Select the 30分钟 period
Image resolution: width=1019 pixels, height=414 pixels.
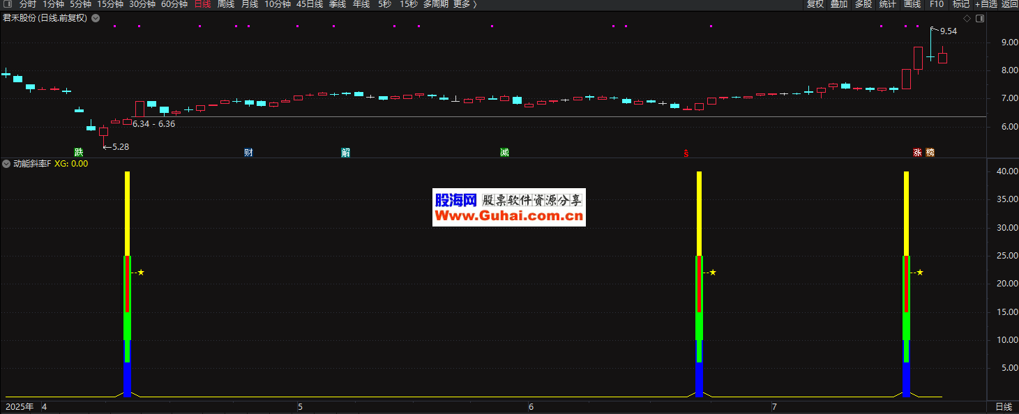pos(142,4)
